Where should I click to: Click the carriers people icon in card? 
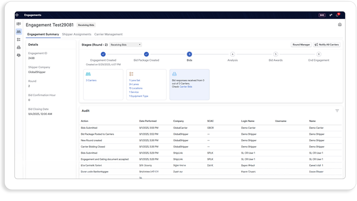[88, 74]
